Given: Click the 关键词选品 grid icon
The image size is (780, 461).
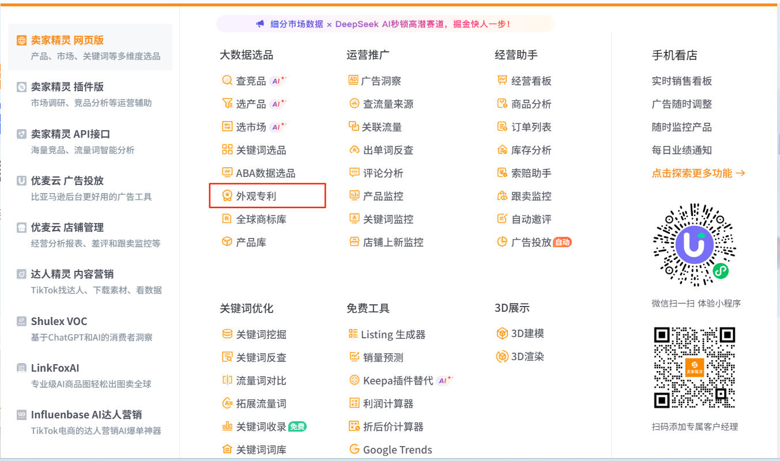Looking at the screenshot, I should click(x=227, y=150).
